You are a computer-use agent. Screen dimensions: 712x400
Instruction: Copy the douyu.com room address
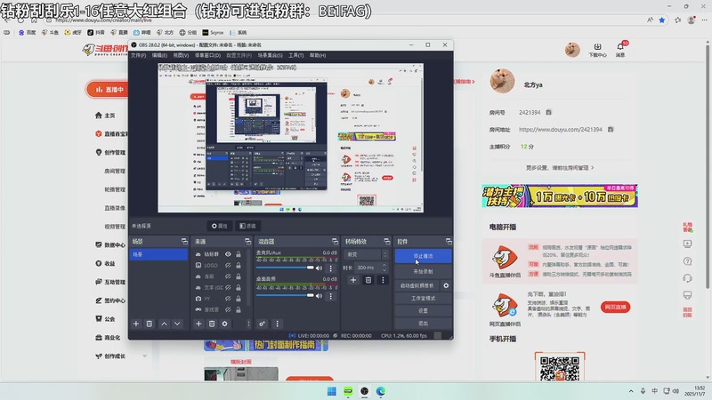[611, 129]
